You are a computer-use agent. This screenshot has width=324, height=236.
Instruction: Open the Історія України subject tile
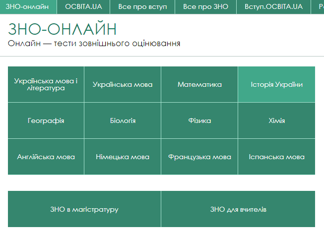pyautogui.click(x=276, y=84)
